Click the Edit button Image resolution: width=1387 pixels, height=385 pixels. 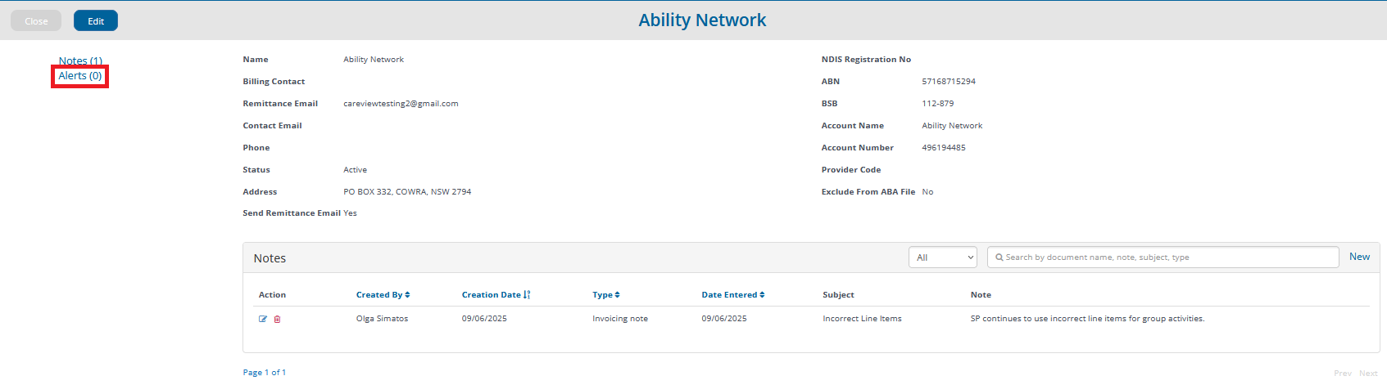[96, 21]
